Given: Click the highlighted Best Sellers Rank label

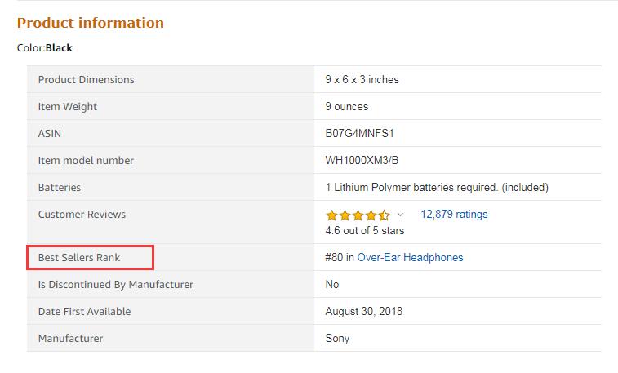Looking at the screenshot, I should pyautogui.click(x=79, y=257).
